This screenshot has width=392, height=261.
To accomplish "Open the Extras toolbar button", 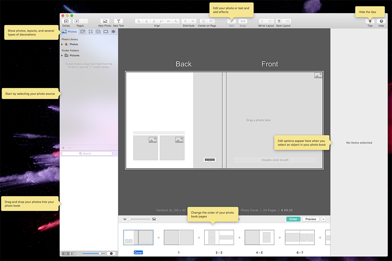I will [x=66, y=21].
